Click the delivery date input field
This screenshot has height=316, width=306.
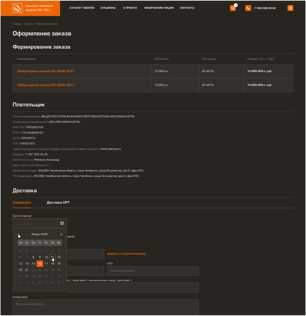pos(35,224)
